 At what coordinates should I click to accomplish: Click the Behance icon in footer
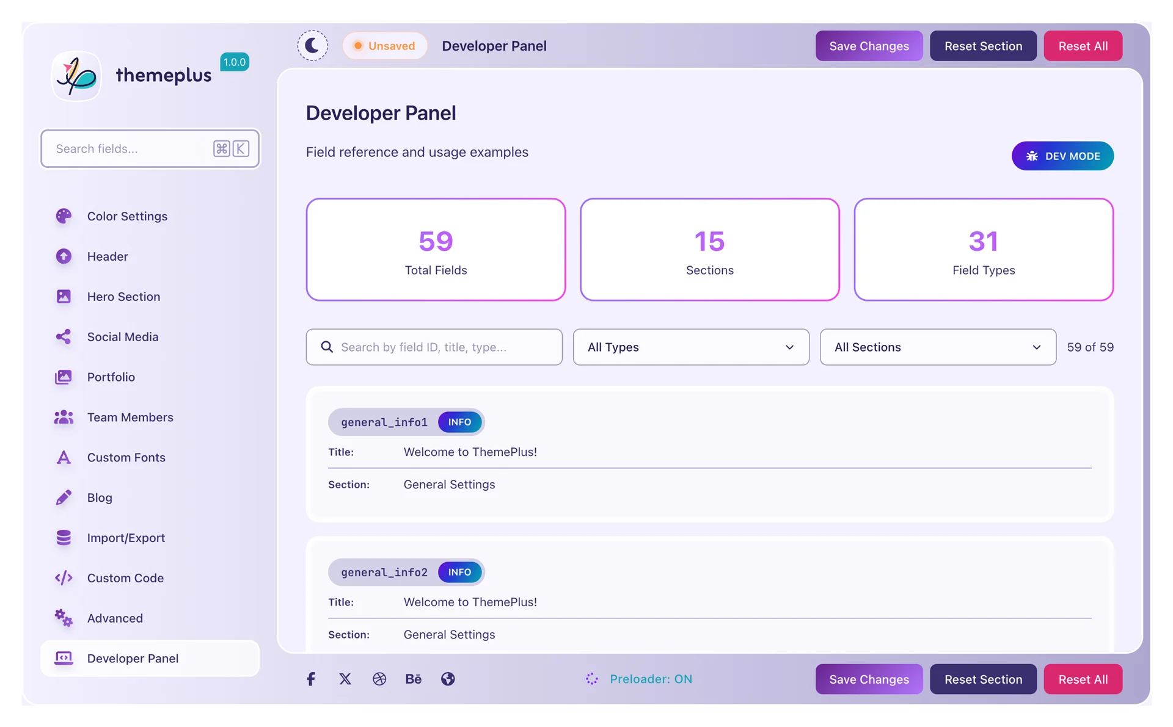(414, 679)
